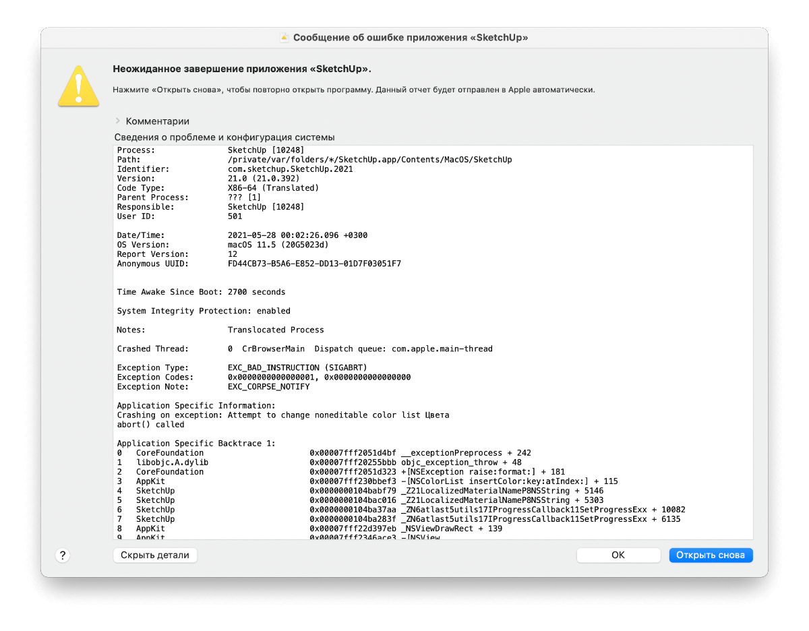Click the Time Awake Since Boot line
This screenshot has height=631, width=809.
201,292
